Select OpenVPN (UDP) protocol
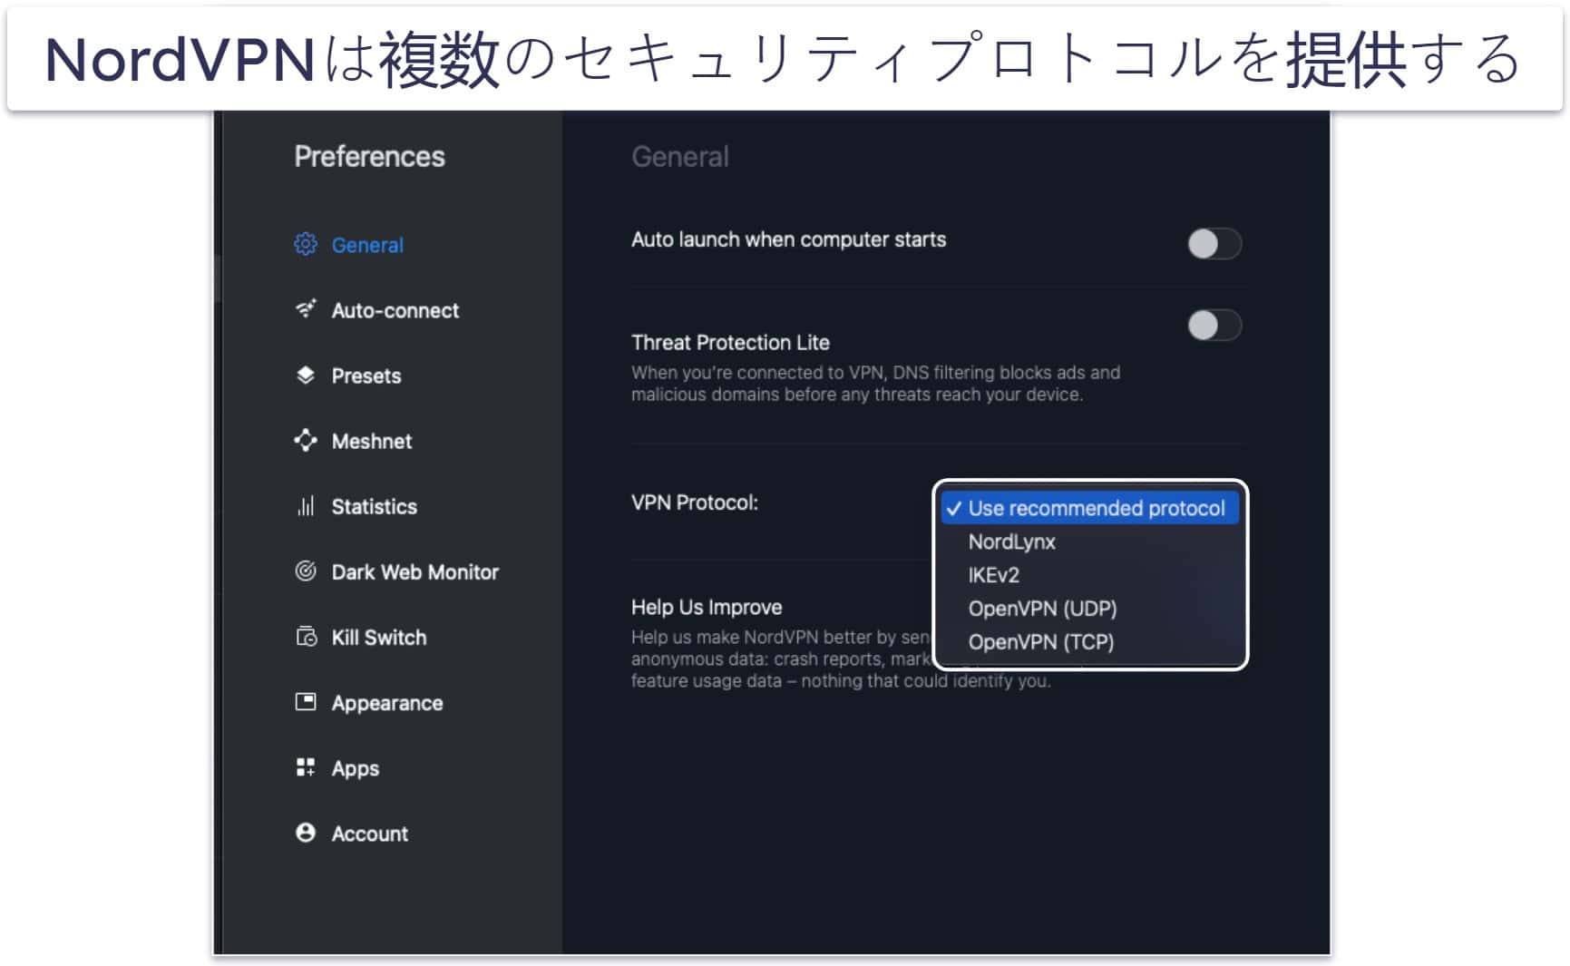 [x=1042, y=609]
